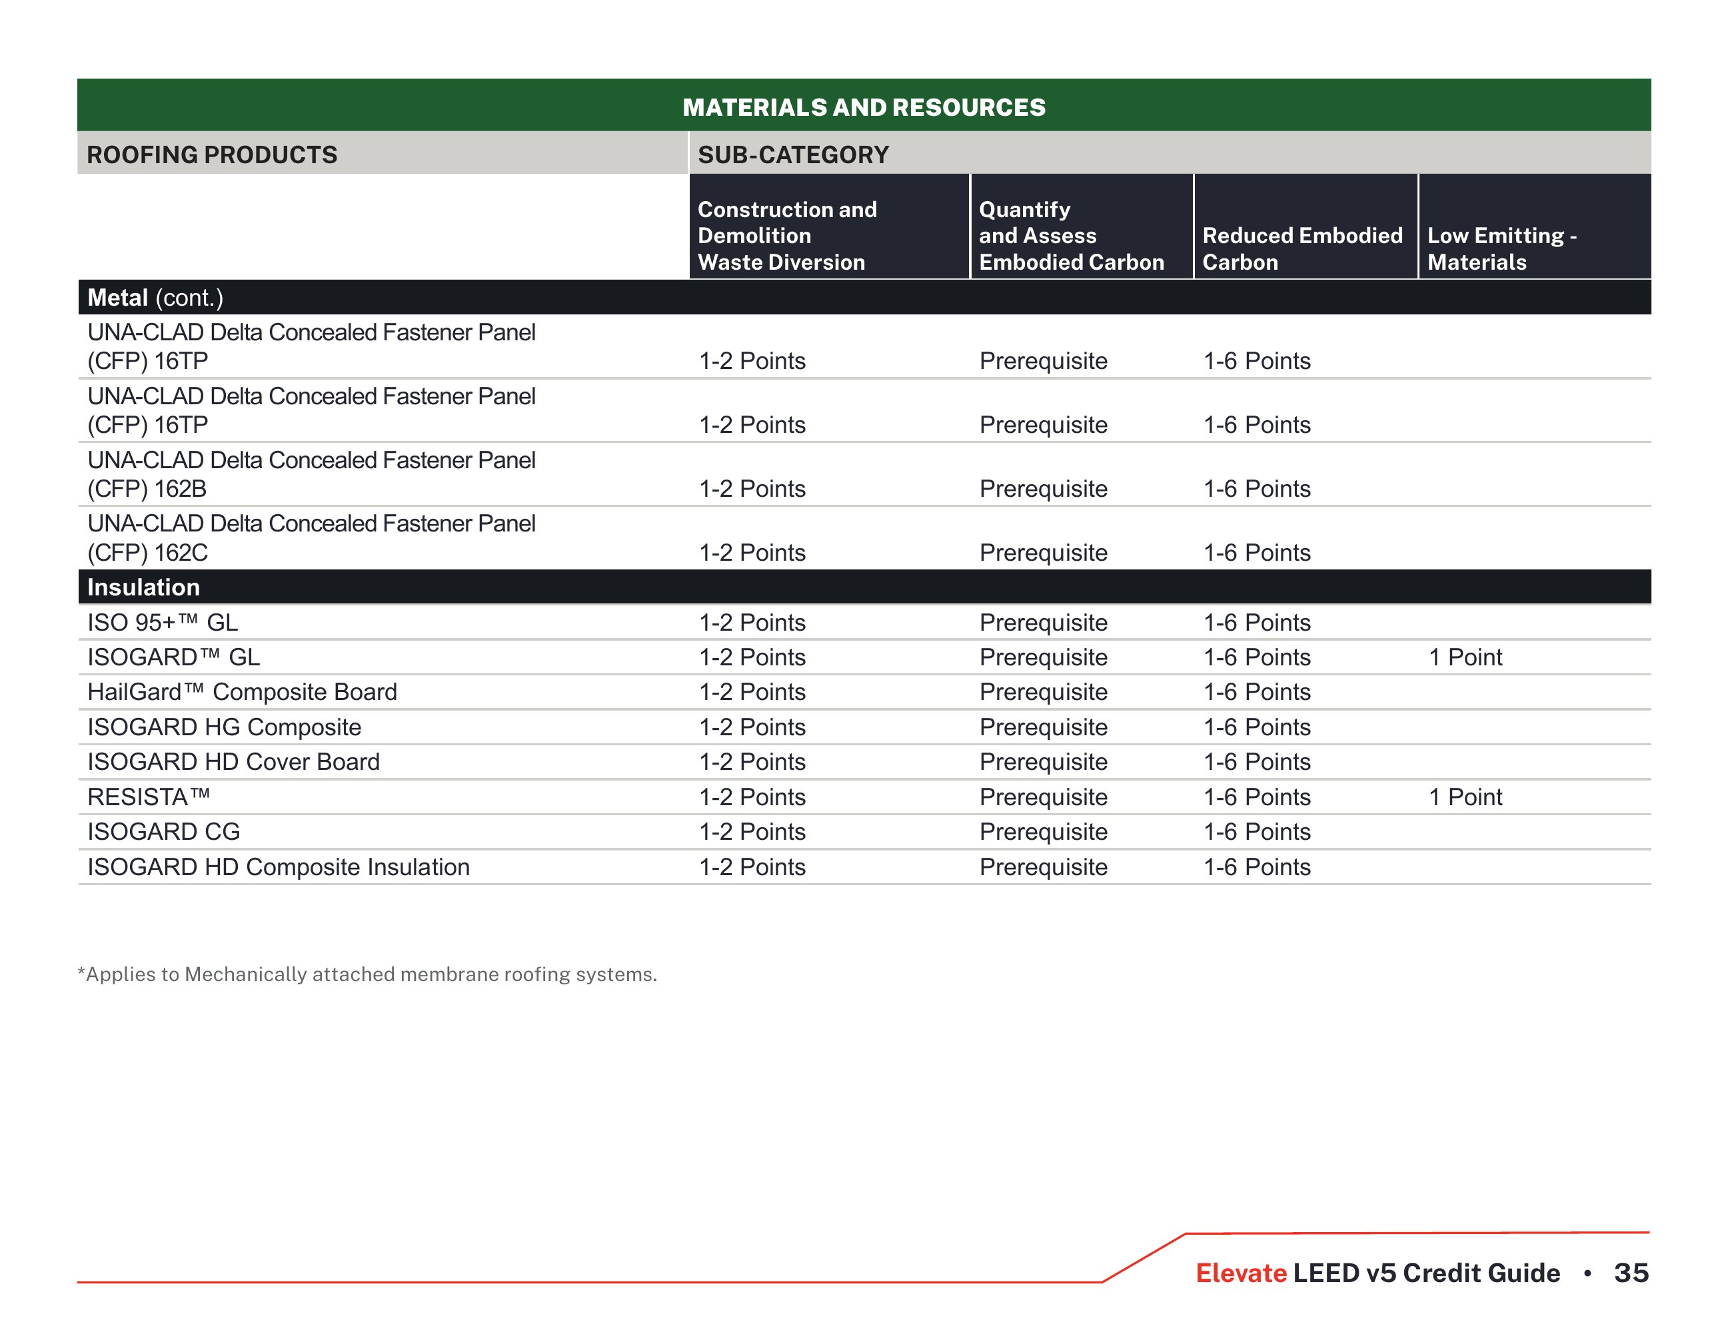The height and width of the screenshot is (1336, 1730).
Task: Click the 'MATERIALS AND RESOURCES' green header title
Action: (864, 107)
